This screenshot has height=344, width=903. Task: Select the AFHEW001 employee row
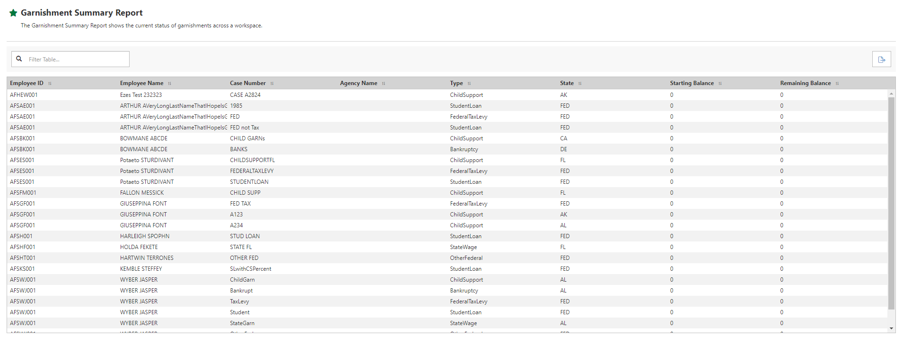[24, 95]
